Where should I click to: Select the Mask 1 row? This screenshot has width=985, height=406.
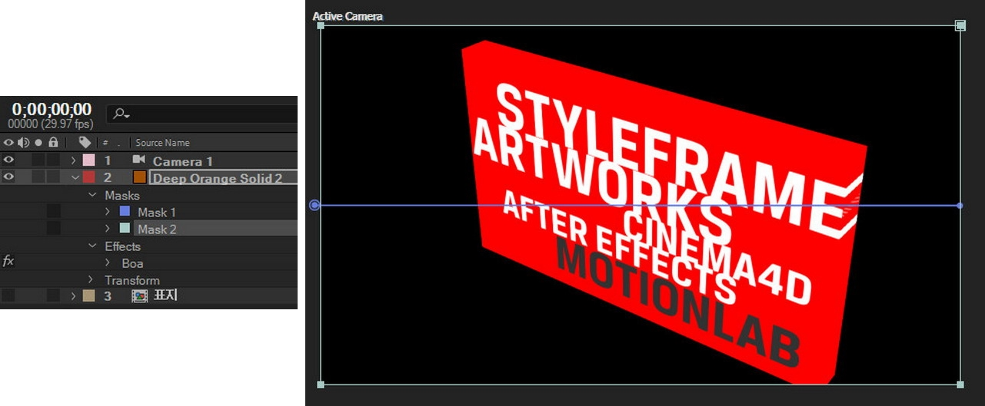157,212
